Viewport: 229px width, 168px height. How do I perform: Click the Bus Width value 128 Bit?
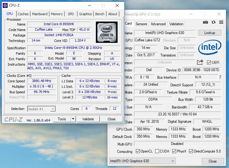[x=208, y=99]
